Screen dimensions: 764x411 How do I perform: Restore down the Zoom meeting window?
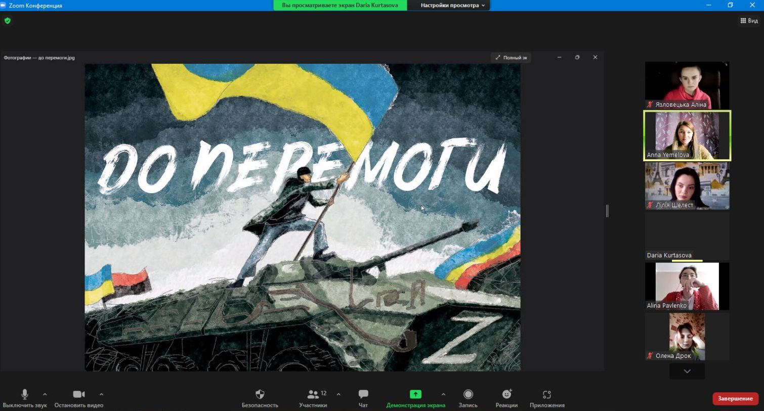click(x=730, y=6)
